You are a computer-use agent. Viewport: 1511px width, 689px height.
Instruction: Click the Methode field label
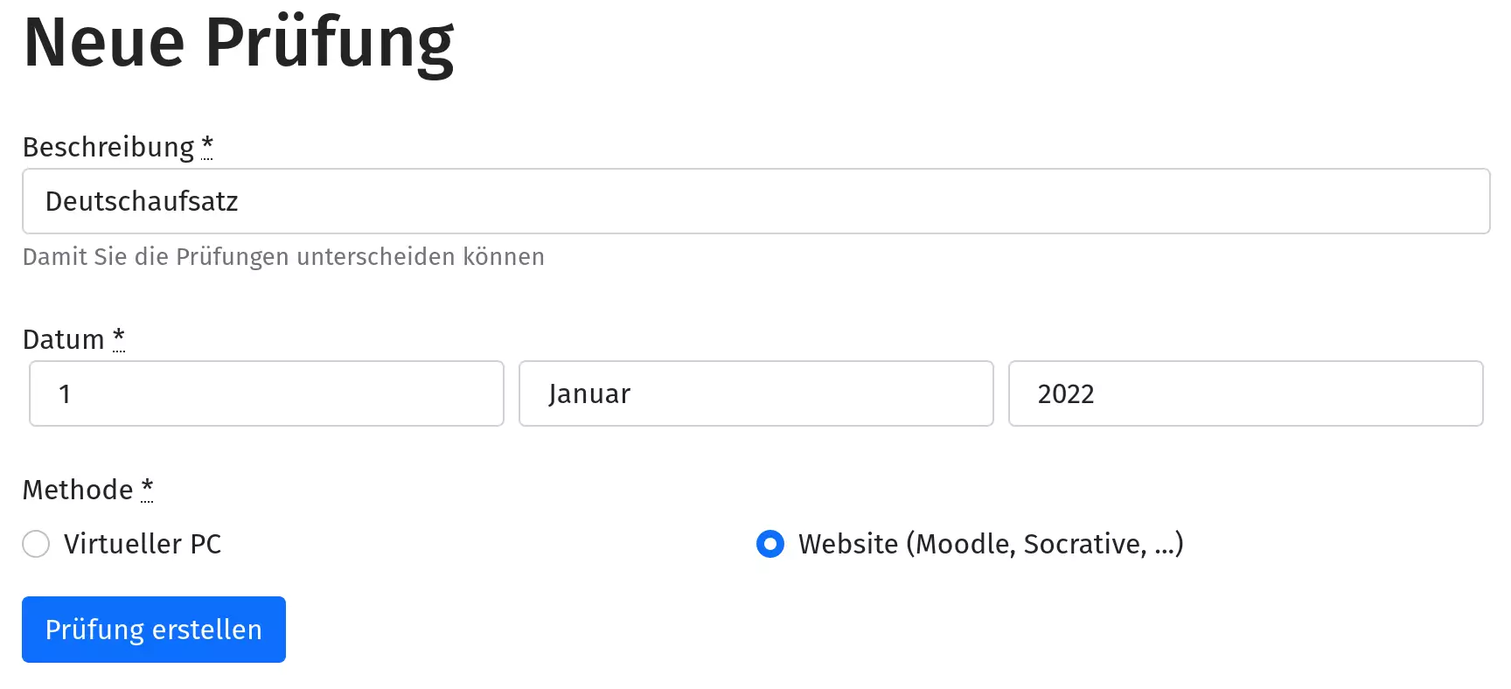[77, 490]
